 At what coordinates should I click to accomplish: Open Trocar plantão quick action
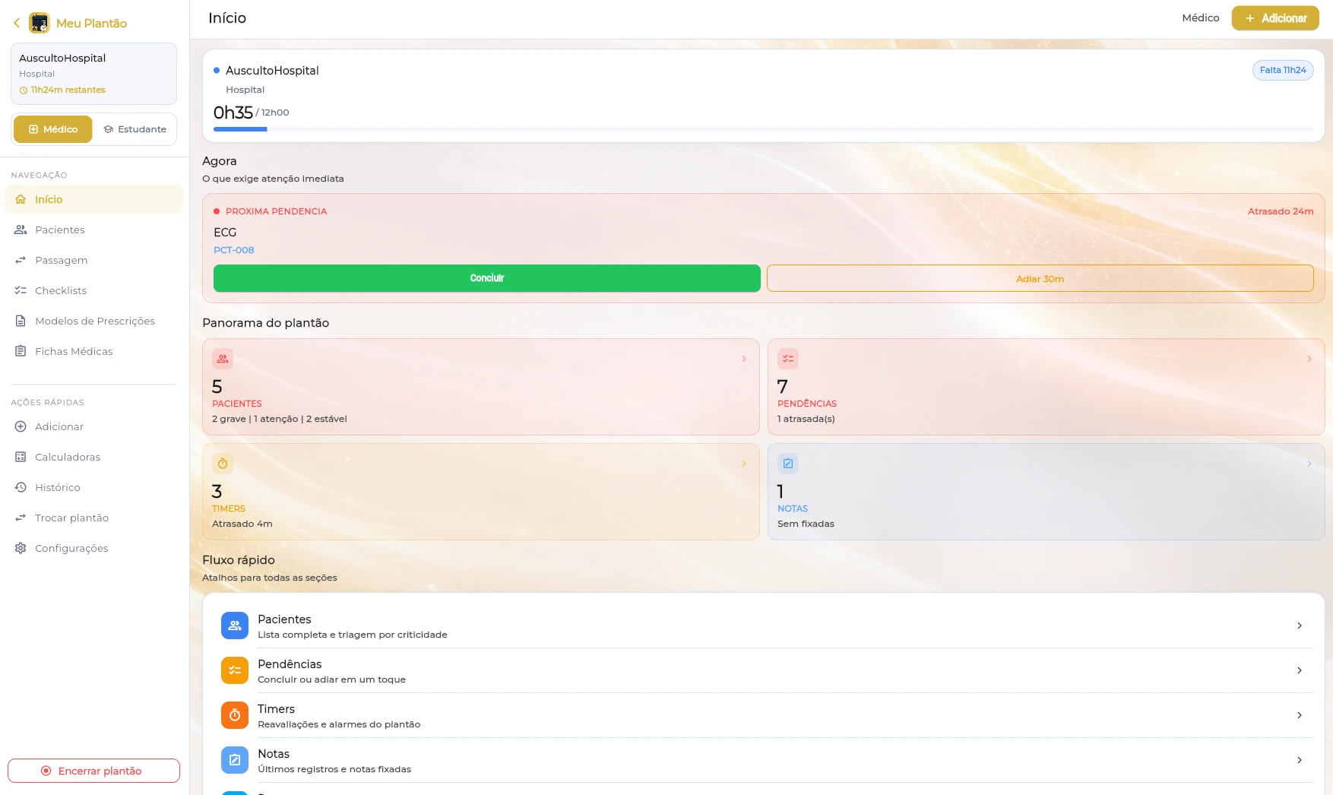coord(93,518)
